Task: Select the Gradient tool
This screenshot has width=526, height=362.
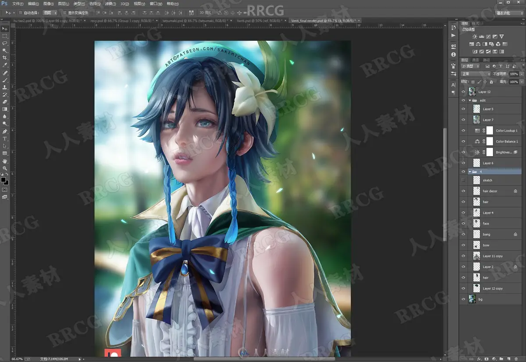Action: (5, 109)
